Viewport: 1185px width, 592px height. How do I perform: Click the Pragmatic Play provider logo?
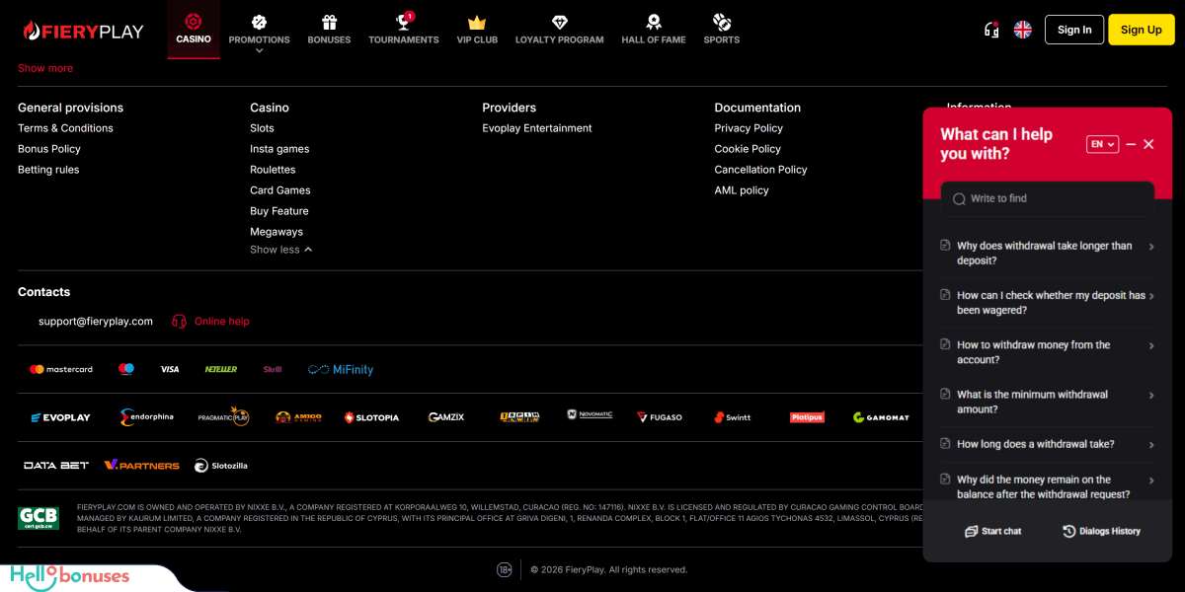pyautogui.click(x=223, y=417)
